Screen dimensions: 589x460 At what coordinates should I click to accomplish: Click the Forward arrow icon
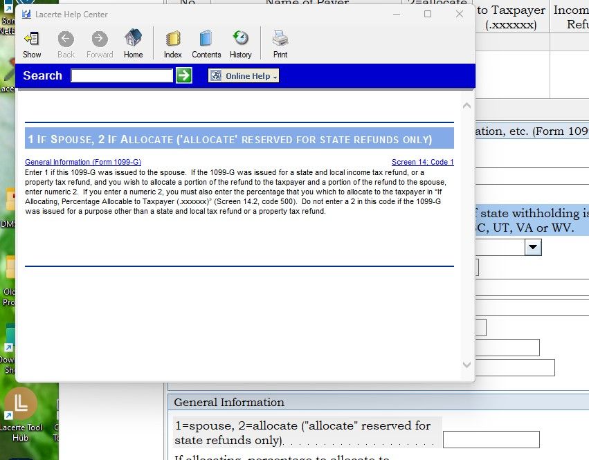point(100,44)
